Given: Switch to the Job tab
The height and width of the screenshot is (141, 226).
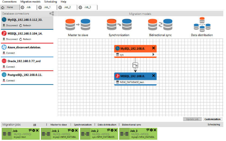Looking at the screenshot, I should [x=28, y=7].
